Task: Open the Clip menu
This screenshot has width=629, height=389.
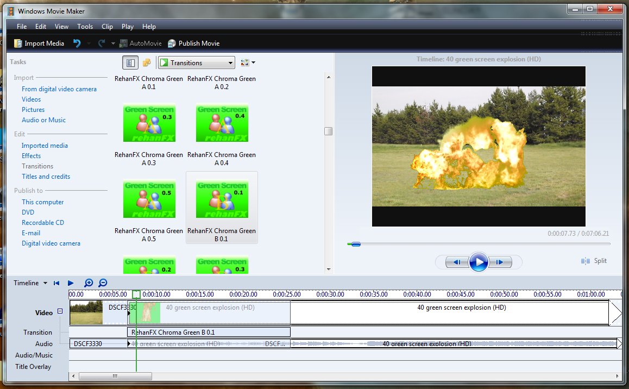Action: coord(107,26)
